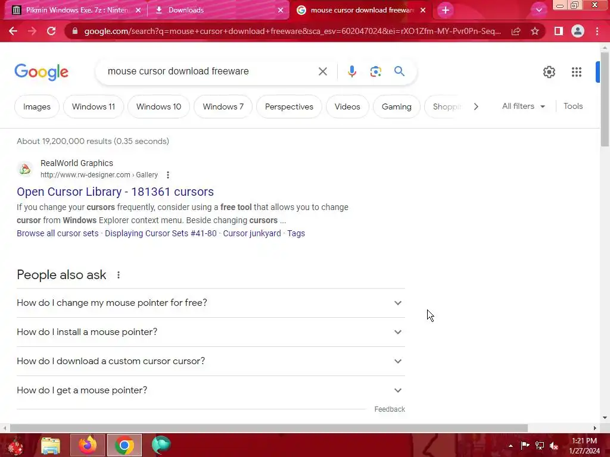
Task: Submit search with the magnifier icon
Action: [399, 71]
